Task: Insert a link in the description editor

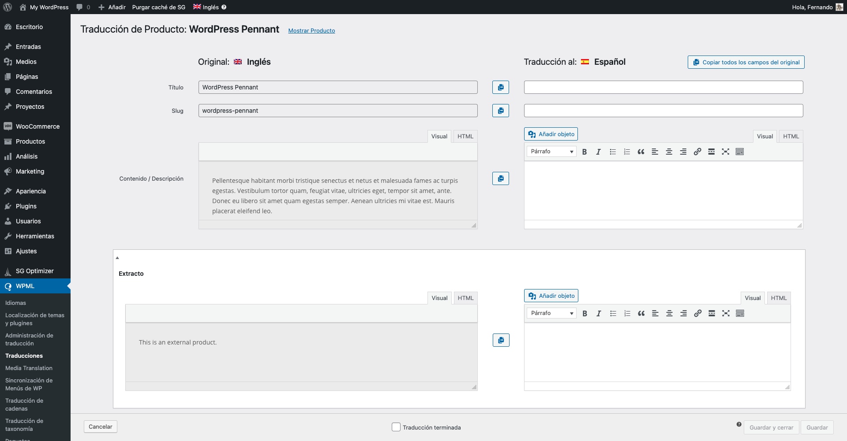Action: [697, 152]
